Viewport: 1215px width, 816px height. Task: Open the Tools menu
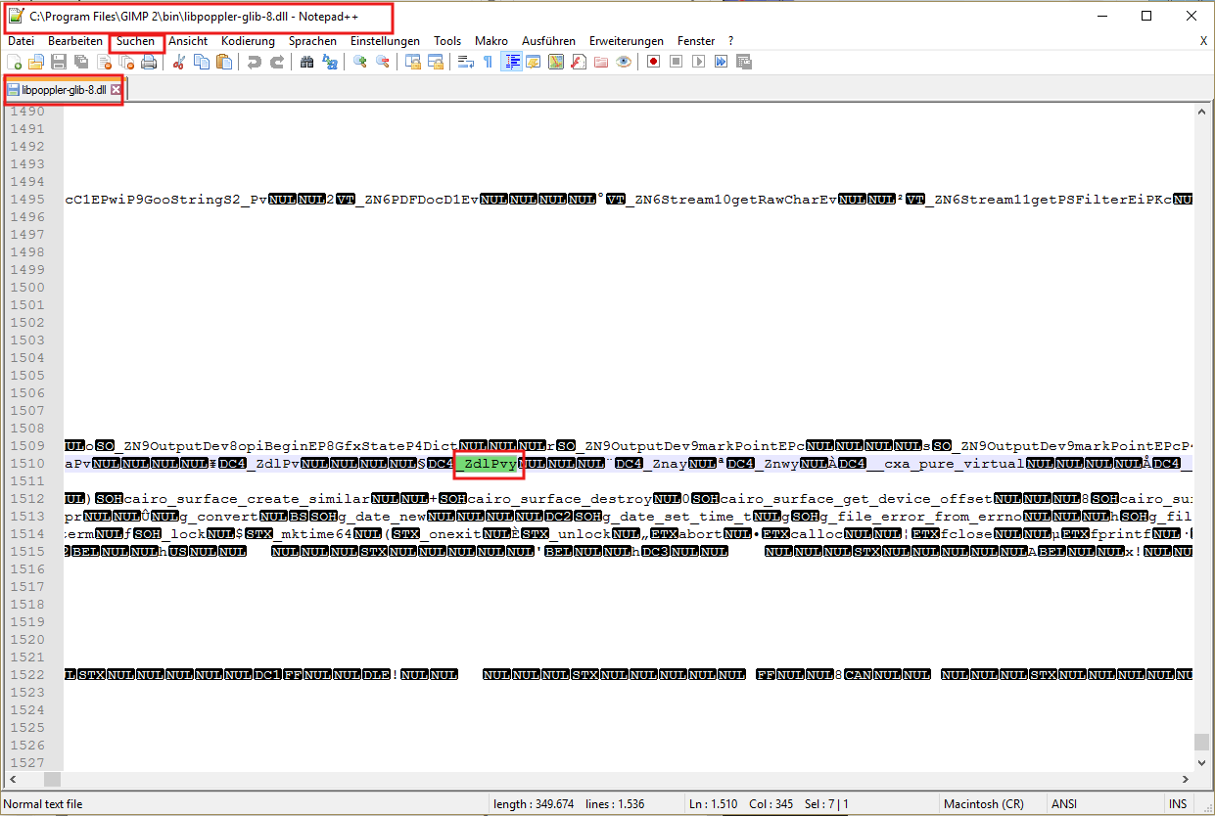(x=447, y=41)
